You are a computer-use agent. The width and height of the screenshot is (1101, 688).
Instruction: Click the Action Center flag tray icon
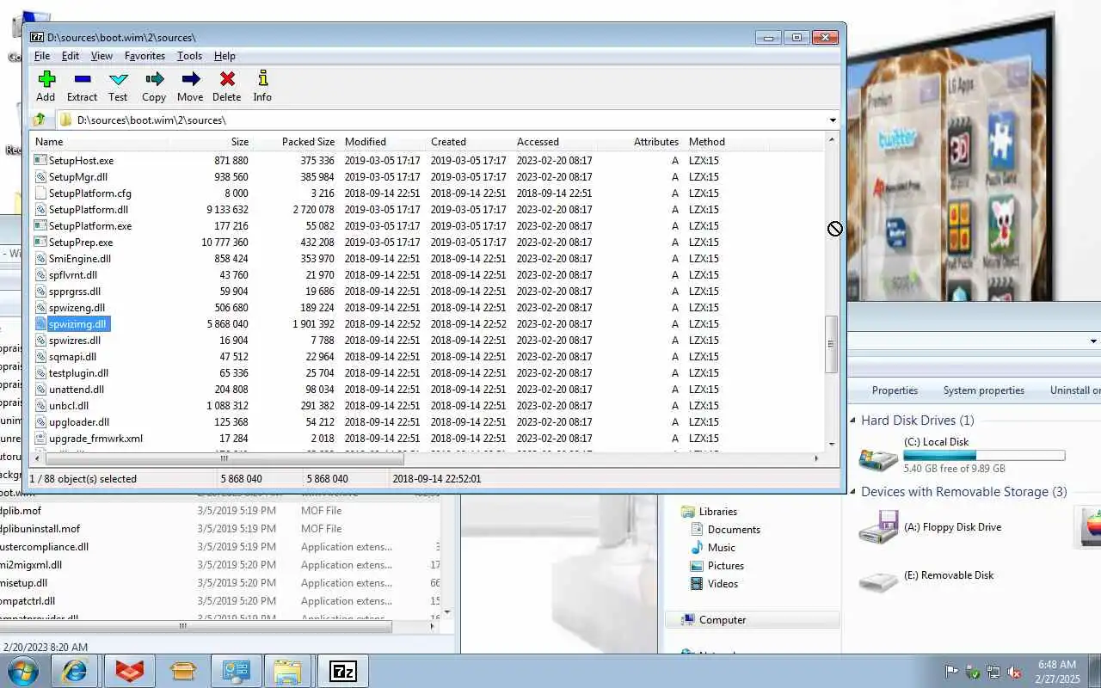click(952, 672)
